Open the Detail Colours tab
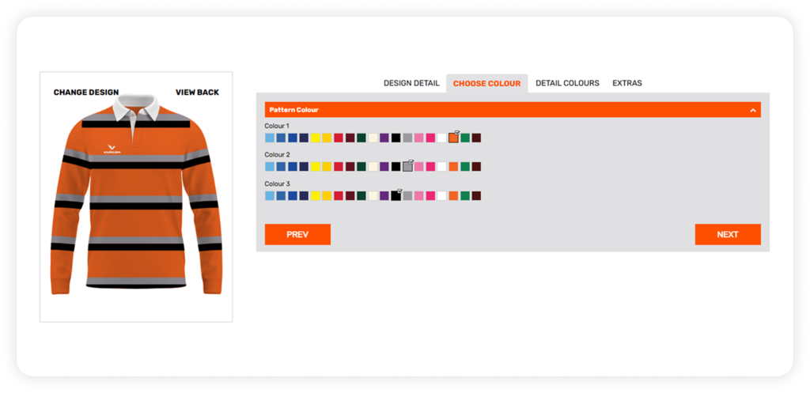 click(x=567, y=83)
